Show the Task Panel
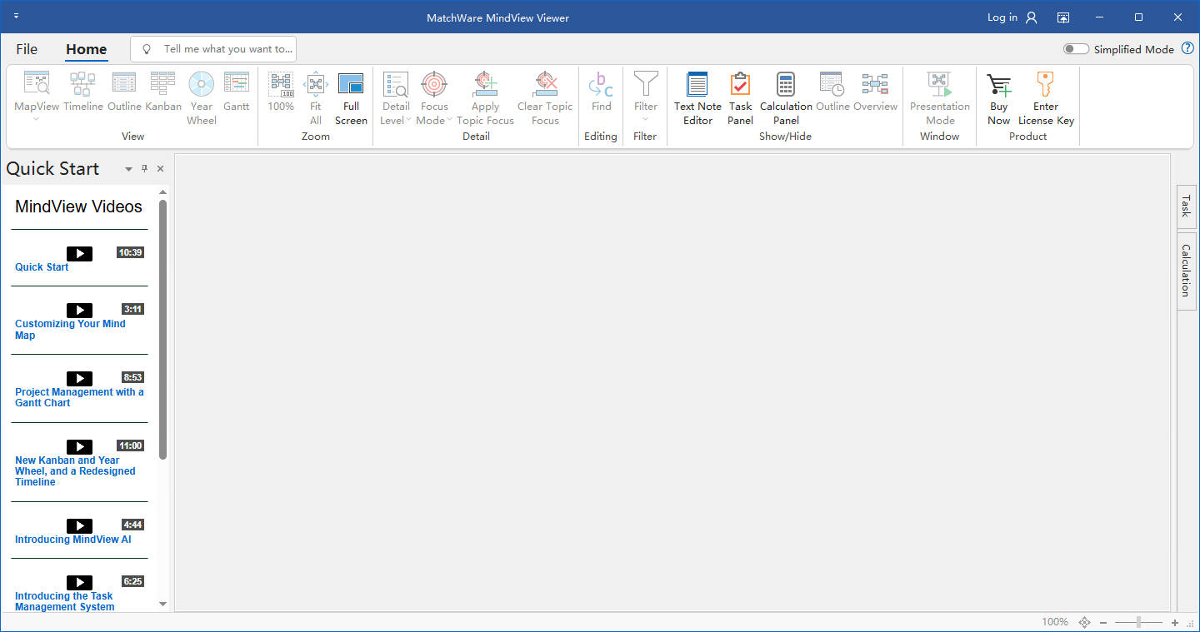 (x=740, y=98)
